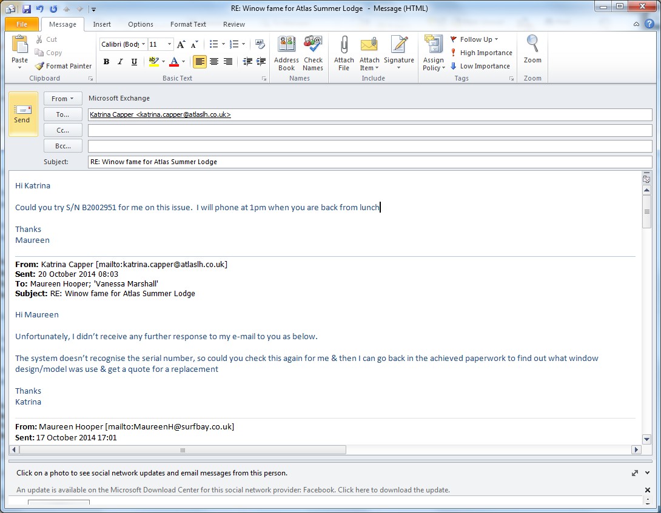Click the Format Painter tool
661x513 pixels.
click(x=63, y=66)
